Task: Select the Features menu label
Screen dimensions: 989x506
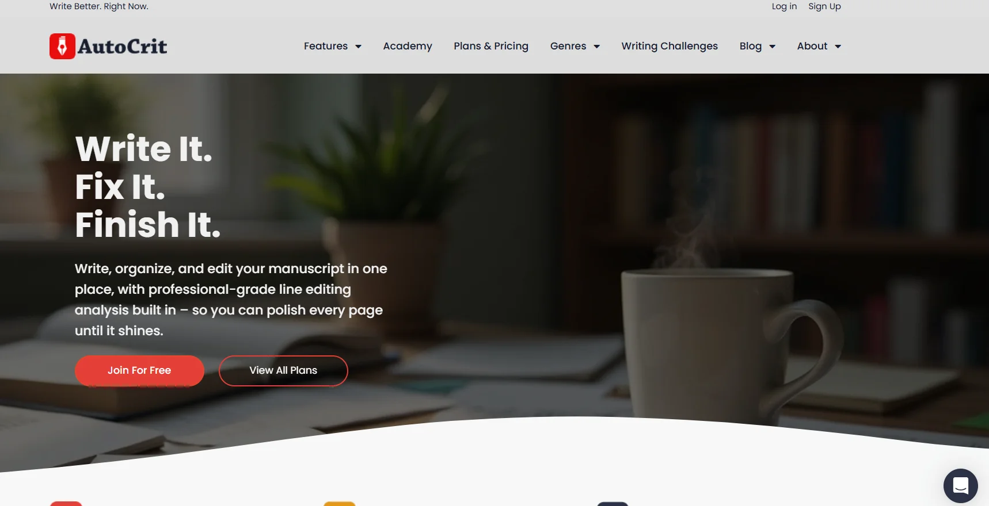Action: (326, 46)
